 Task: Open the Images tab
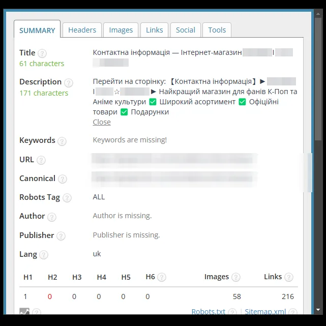coord(121,30)
